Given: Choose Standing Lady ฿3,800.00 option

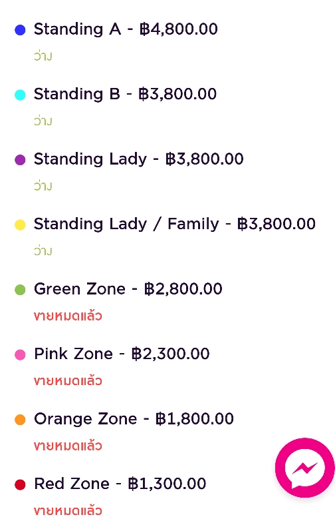Looking at the screenshot, I should click(x=138, y=159).
